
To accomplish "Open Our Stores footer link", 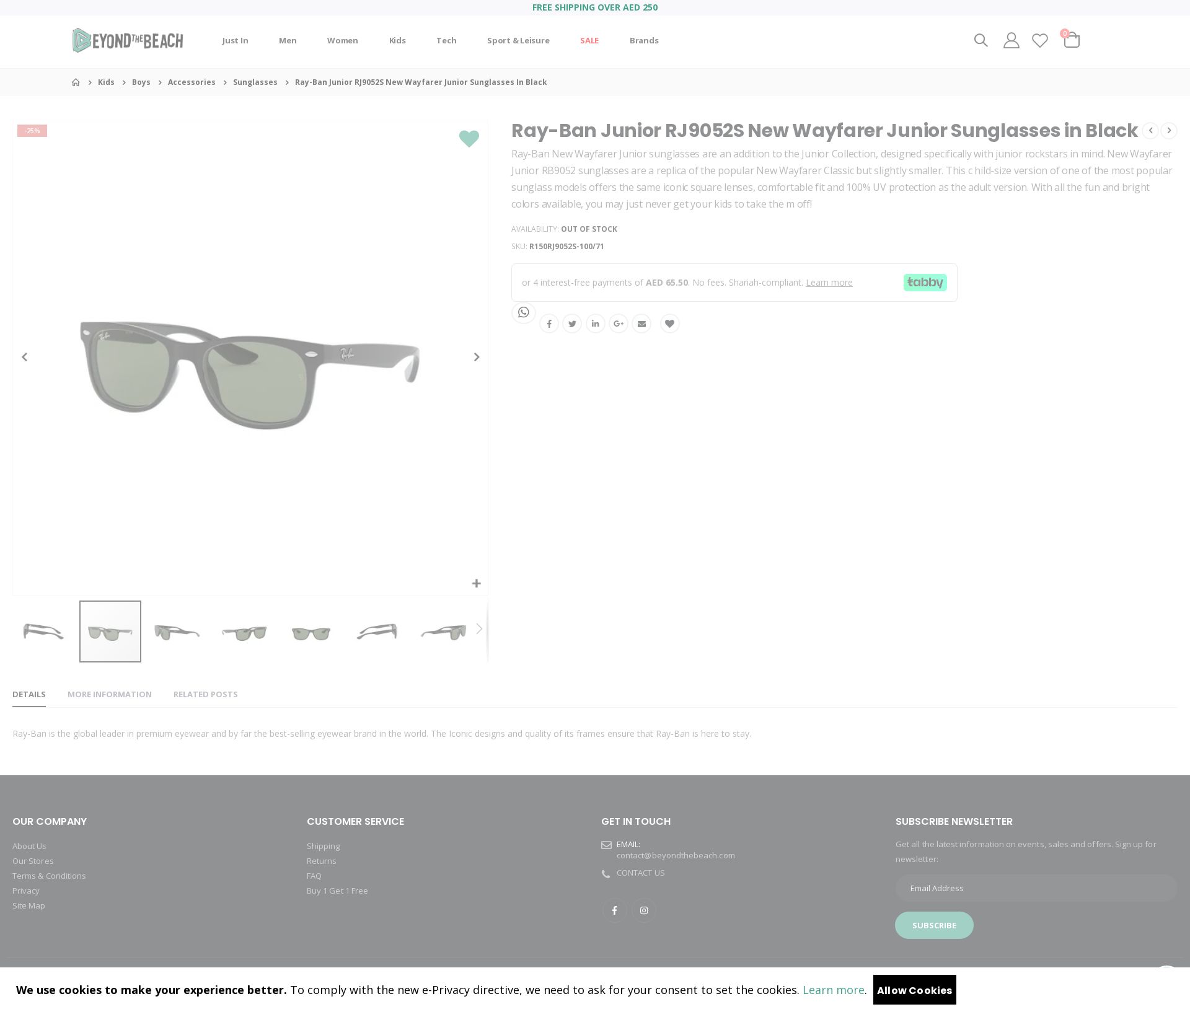I will coord(33,861).
